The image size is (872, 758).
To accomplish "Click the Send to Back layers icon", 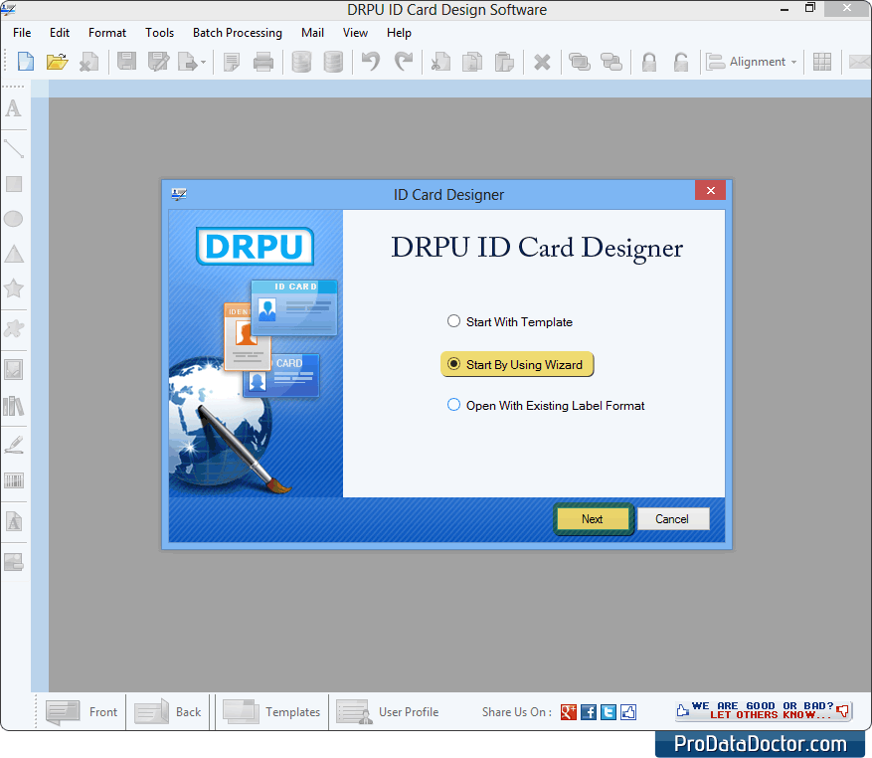I will click(x=611, y=62).
